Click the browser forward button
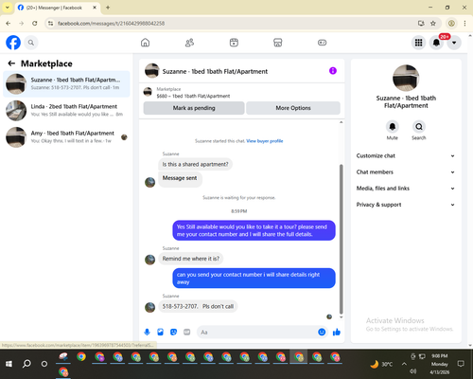This screenshot has width=473, height=379. [x=22, y=24]
